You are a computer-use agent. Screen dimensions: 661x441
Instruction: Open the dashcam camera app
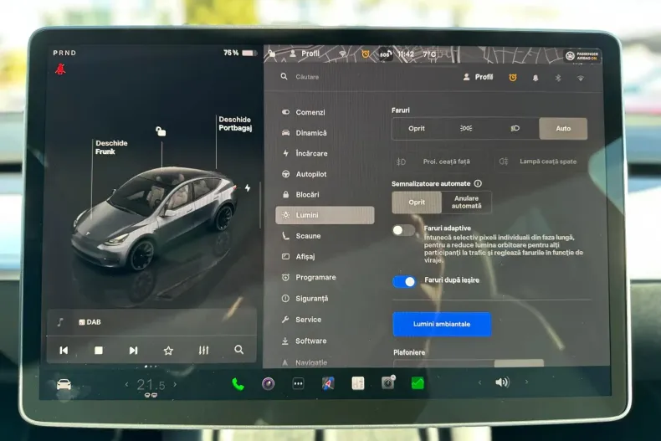(x=268, y=383)
